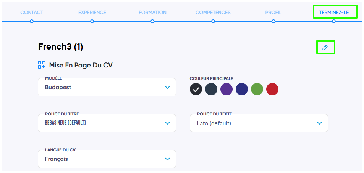Open the COMPÉTENCES step tab
Viewport: 364px width, 173px height.
point(213,13)
